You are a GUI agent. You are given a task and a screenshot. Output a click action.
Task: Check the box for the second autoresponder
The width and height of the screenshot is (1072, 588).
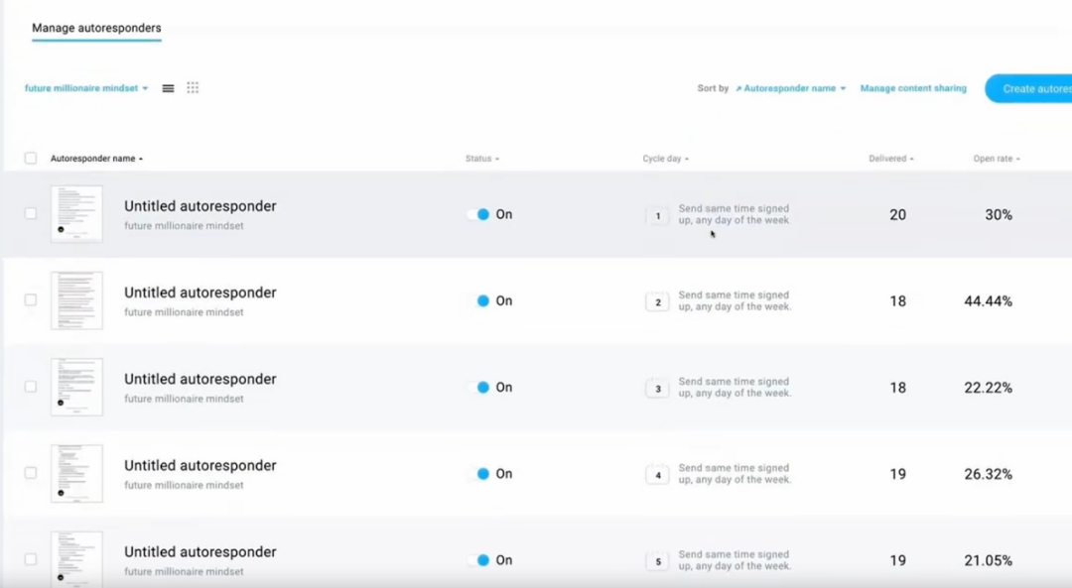pos(31,300)
